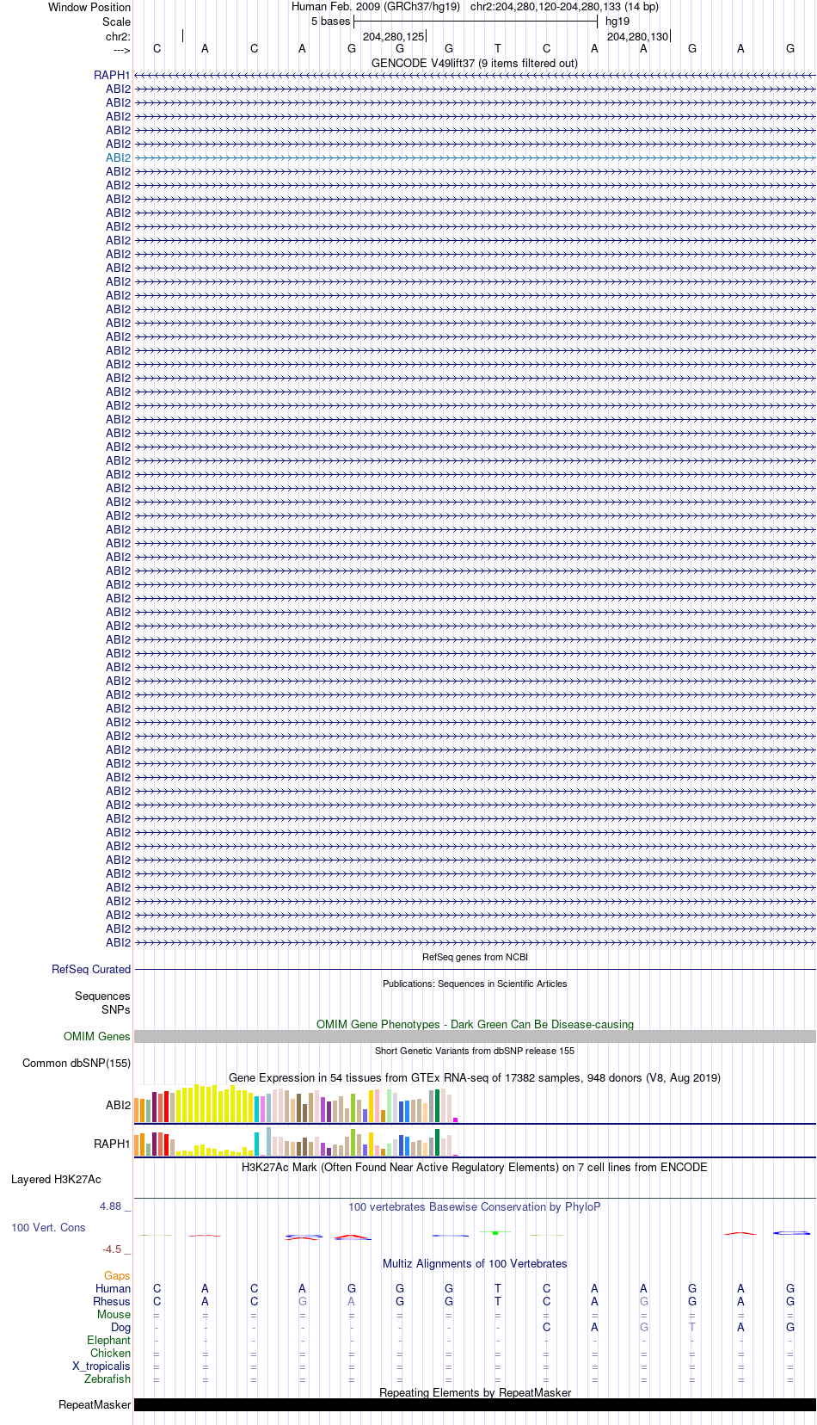The image size is (817, 1425).
Task: Click the -4.5 PhyloP lower scale value
Action: pos(112,1249)
